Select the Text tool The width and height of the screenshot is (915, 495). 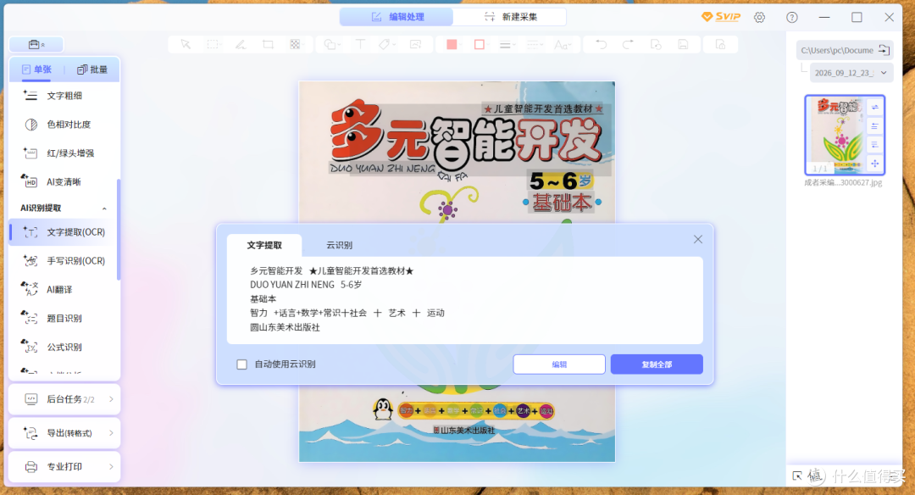(x=360, y=44)
